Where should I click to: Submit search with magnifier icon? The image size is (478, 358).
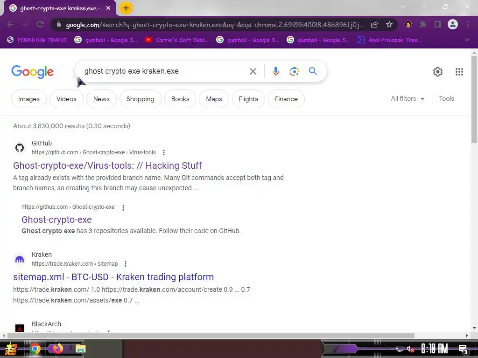click(313, 71)
